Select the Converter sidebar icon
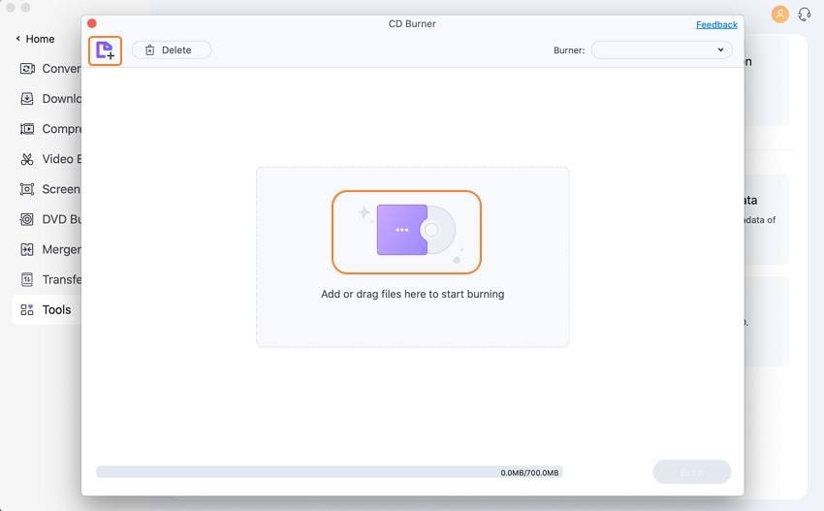The image size is (824, 511). coord(27,68)
